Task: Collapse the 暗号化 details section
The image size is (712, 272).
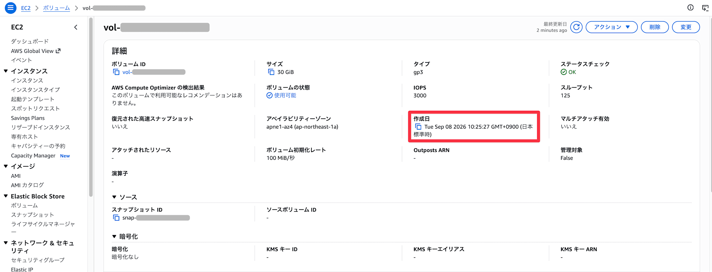Action: pos(114,236)
